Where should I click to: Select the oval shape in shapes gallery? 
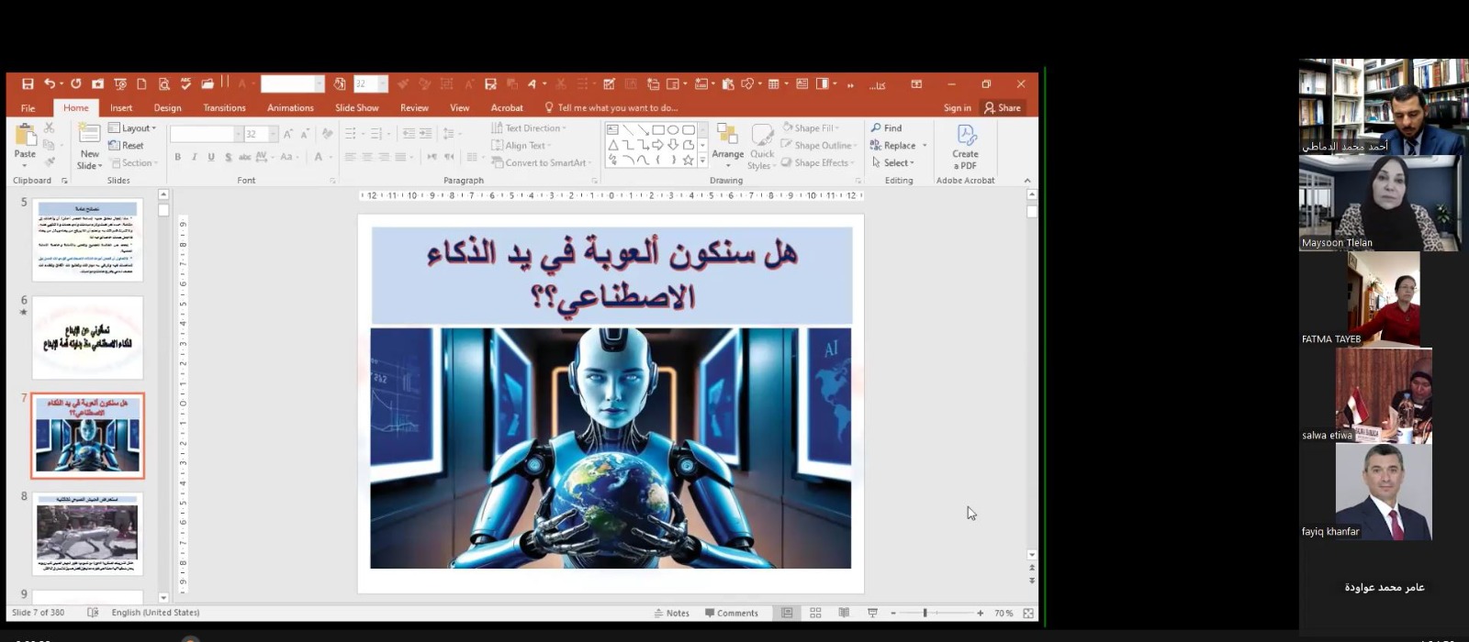point(673,130)
